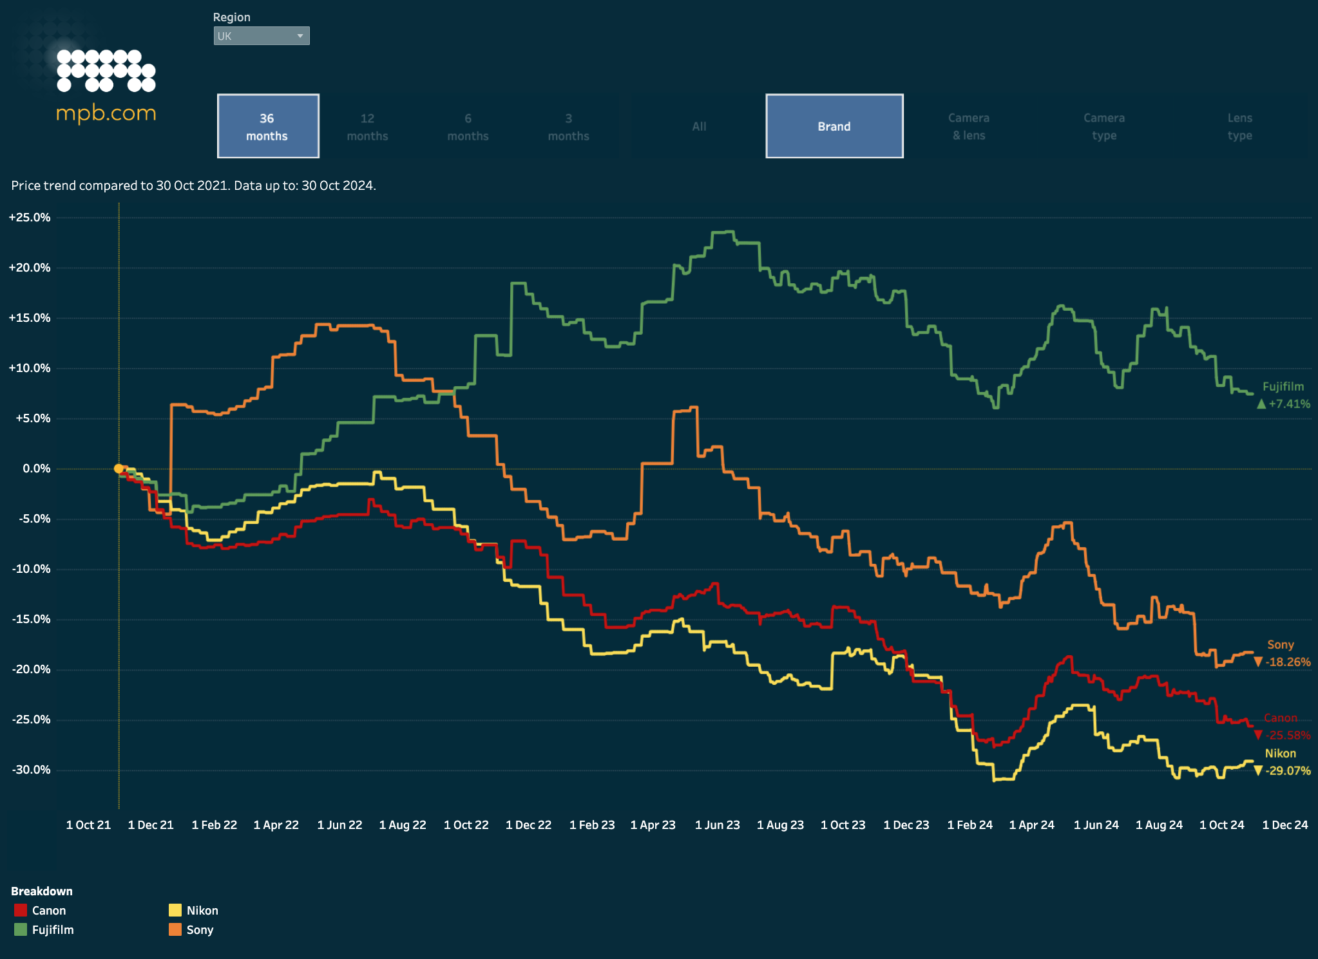Switch to the 6 months range
The width and height of the screenshot is (1318, 959).
point(468,127)
